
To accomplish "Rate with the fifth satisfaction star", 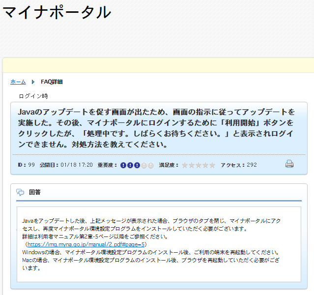I will tap(212, 165).
